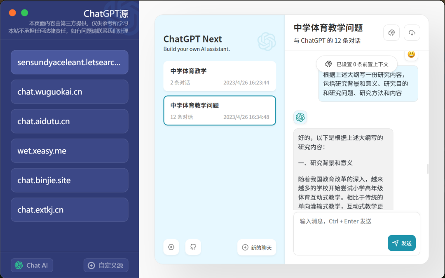Click the green window maximize dot
The width and height of the screenshot is (445, 278).
[x=25, y=13]
